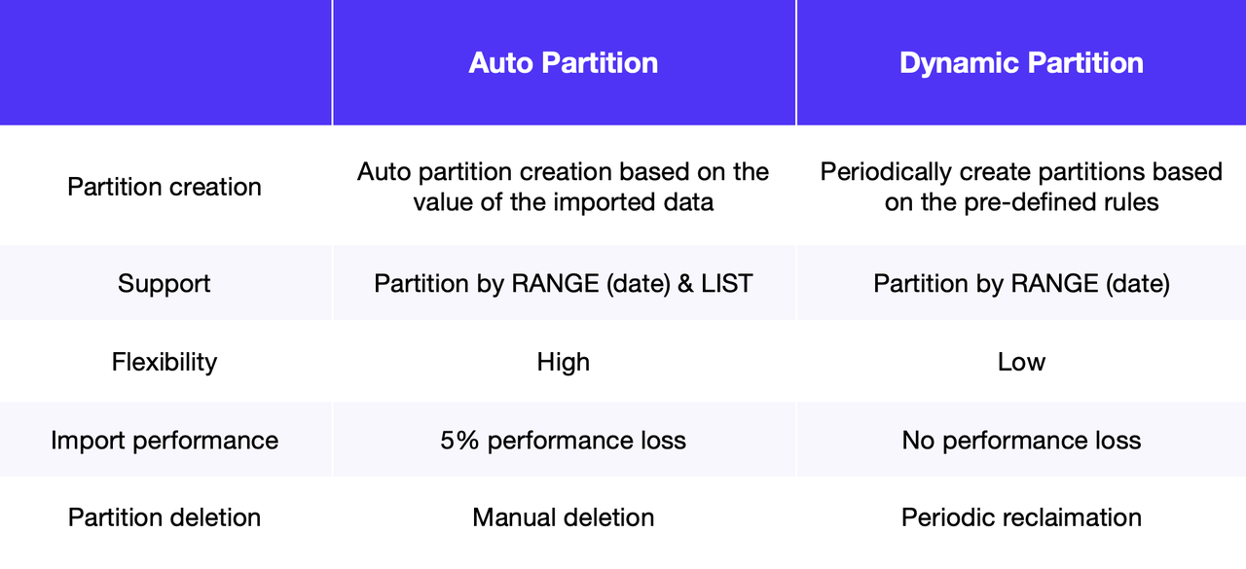Click Dynamic Partition's 'Partition by RANGE (date)' cell

(x=1021, y=284)
